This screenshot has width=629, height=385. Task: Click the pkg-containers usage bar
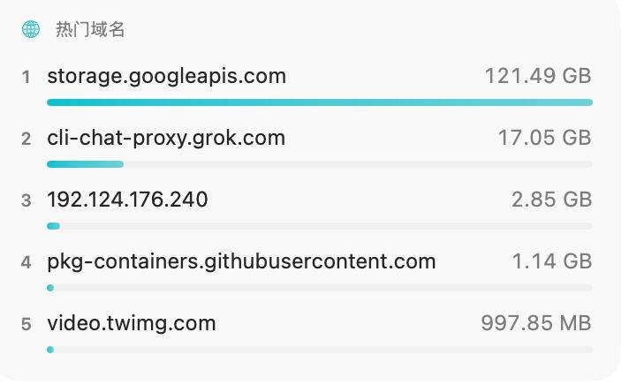coord(320,288)
